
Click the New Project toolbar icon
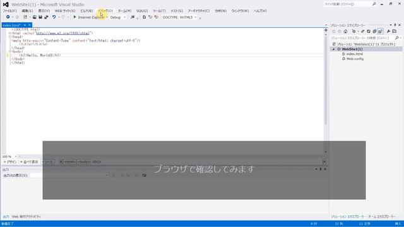coord(25,17)
